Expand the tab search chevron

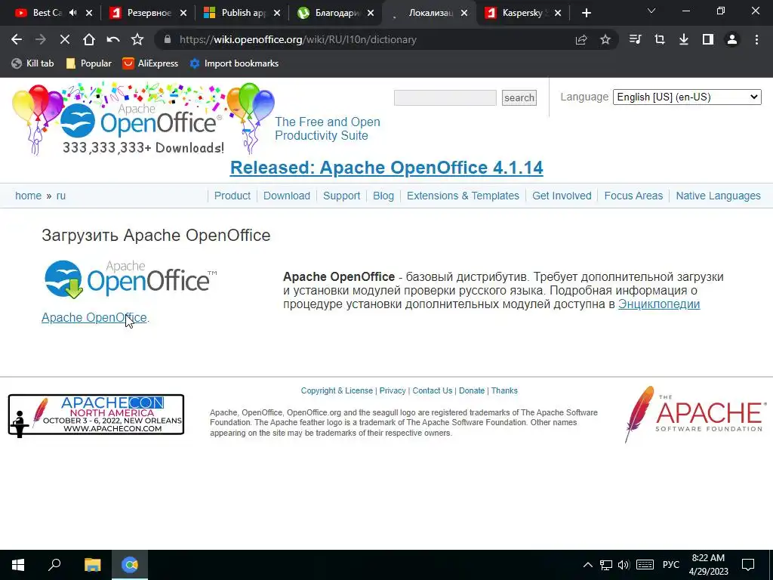tap(651, 11)
